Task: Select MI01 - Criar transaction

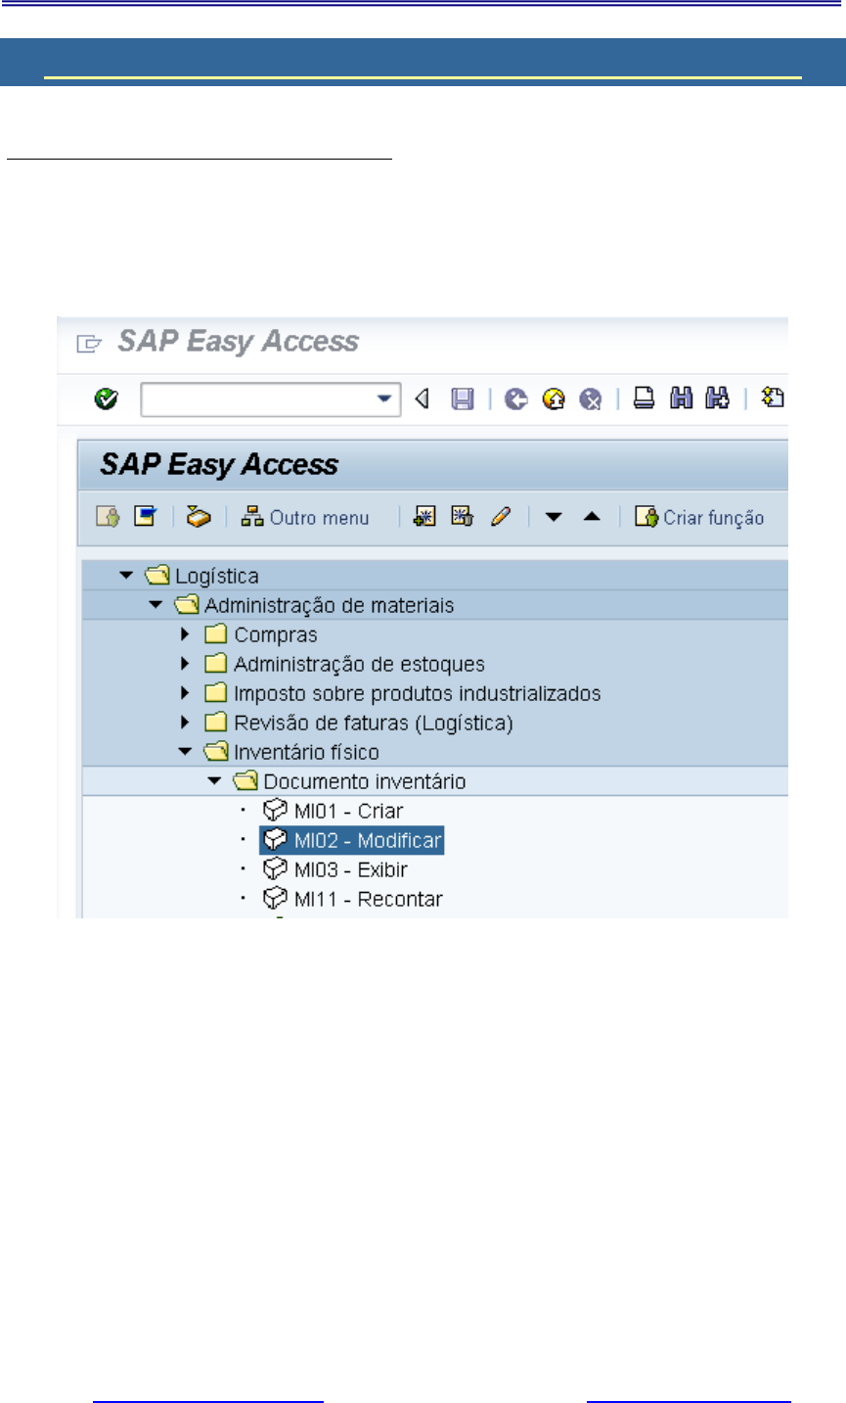Action: (x=348, y=811)
